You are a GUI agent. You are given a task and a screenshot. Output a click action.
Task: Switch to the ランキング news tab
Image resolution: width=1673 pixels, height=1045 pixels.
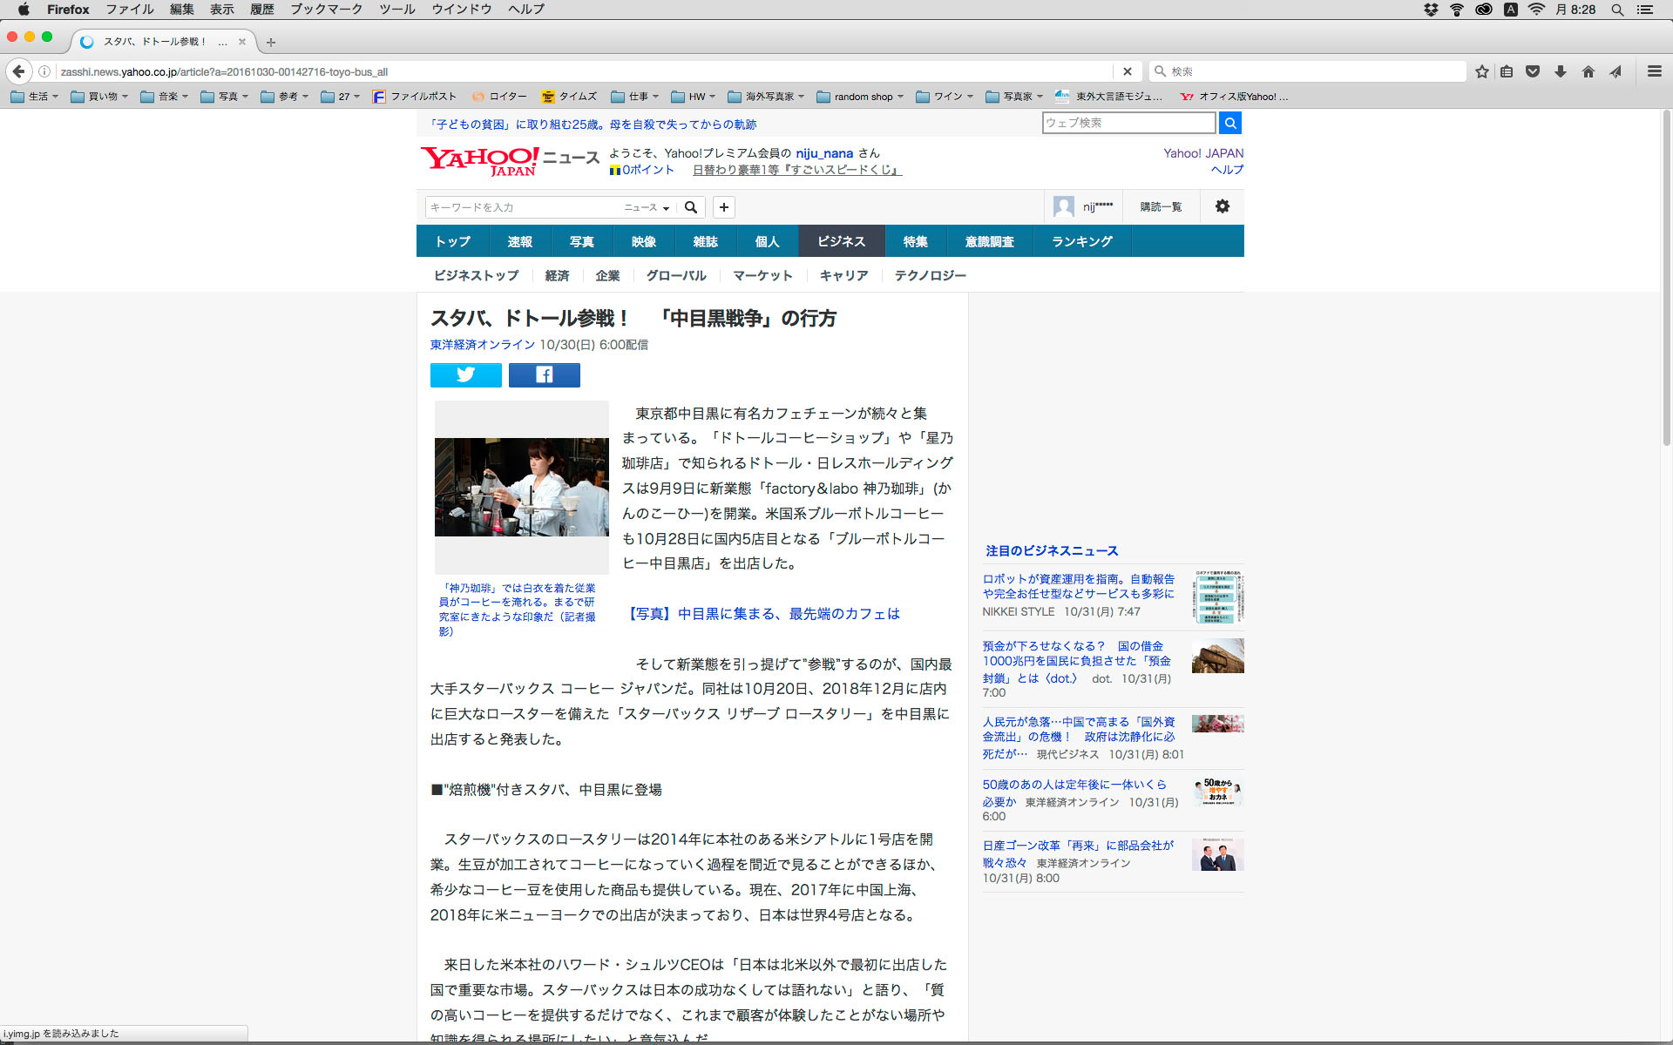[1081, 241]
